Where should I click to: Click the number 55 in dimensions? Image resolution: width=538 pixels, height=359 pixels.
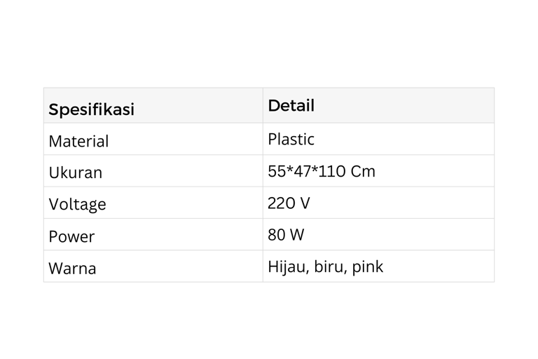(x=277, y=171)
